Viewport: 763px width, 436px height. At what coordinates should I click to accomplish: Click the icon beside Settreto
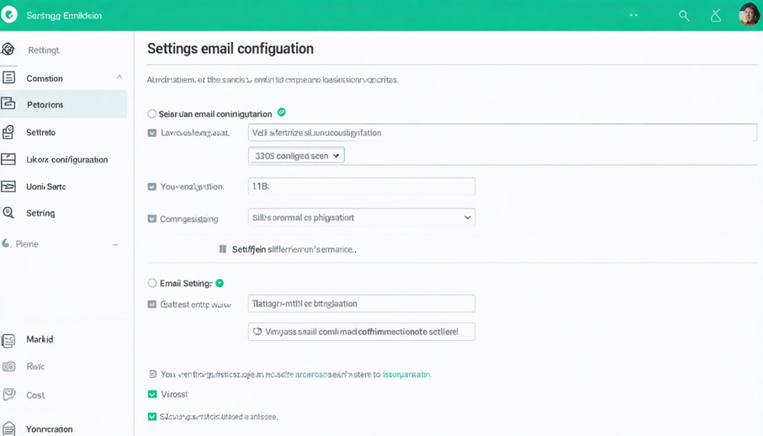[x=8, y=132]
